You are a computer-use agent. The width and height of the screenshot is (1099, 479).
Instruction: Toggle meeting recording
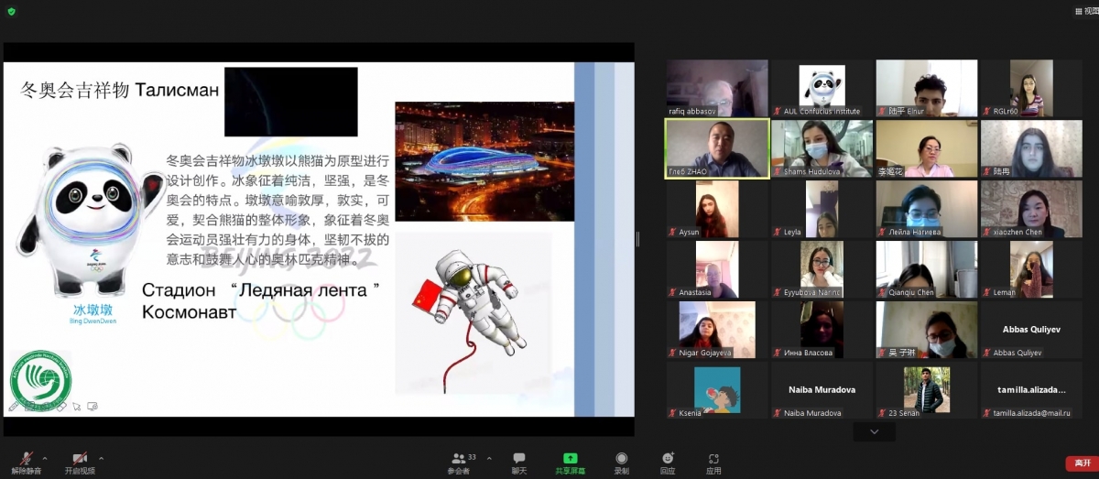(x=622, y=463)
